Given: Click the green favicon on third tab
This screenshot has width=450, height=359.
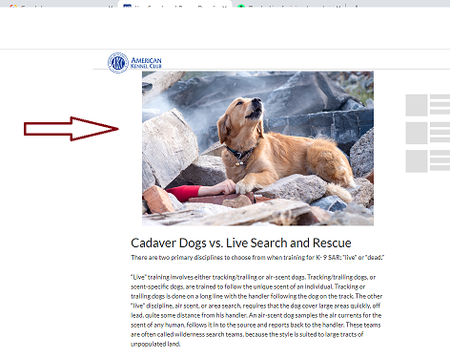Looking at the screenshot, I should (x=241, y=6).
